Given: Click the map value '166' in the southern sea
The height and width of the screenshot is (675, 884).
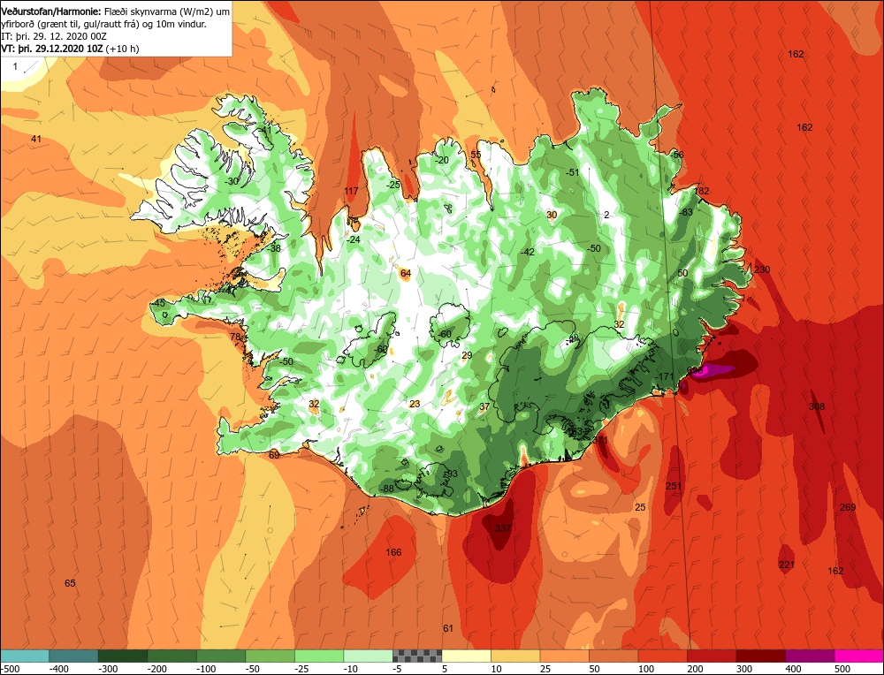Looking at the screenshot, I should pyautogui.click(x=393, y=551).
